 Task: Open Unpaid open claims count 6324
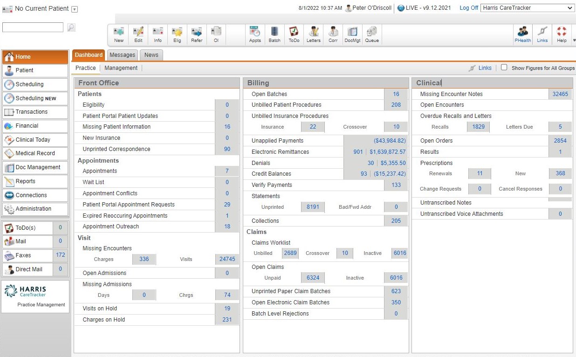(313, 278)
